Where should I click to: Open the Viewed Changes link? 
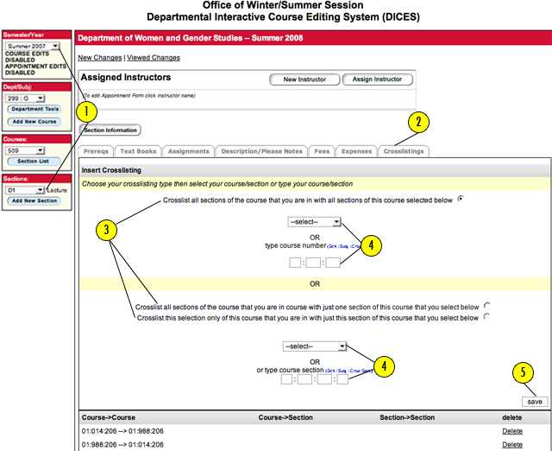click(154, 58)
